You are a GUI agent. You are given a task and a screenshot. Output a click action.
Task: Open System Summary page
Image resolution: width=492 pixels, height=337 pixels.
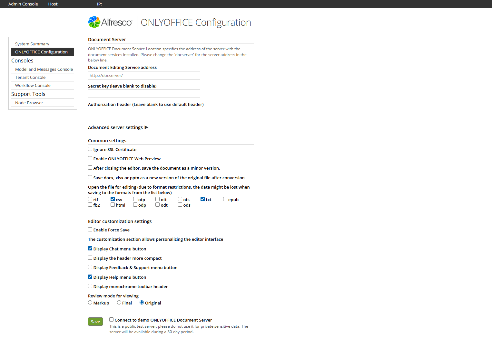pos(32,44)
